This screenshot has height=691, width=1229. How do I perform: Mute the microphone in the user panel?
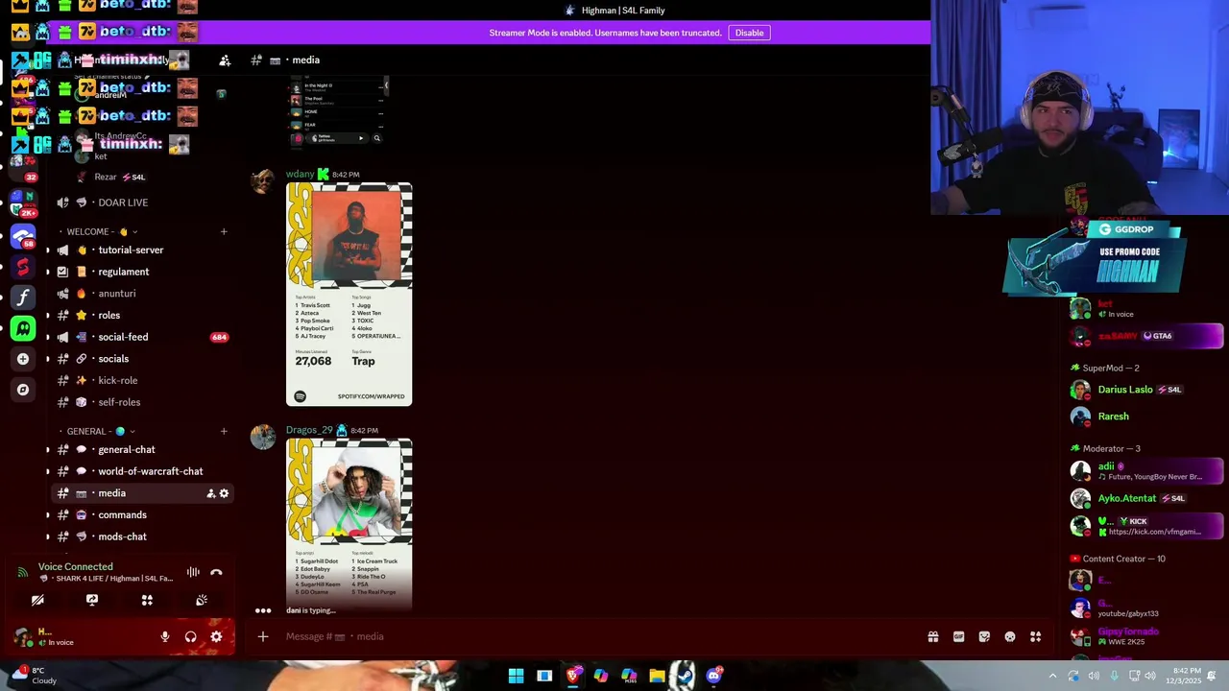coord(165,636)
